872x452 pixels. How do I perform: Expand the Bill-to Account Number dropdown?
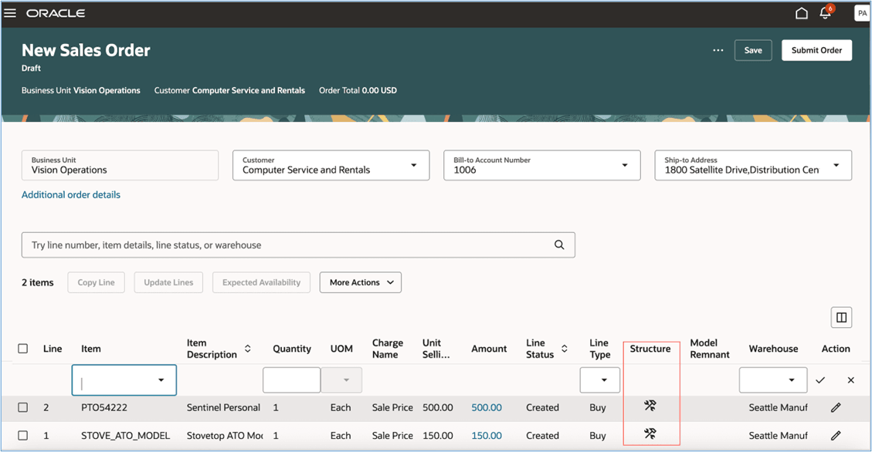[624, 166]
